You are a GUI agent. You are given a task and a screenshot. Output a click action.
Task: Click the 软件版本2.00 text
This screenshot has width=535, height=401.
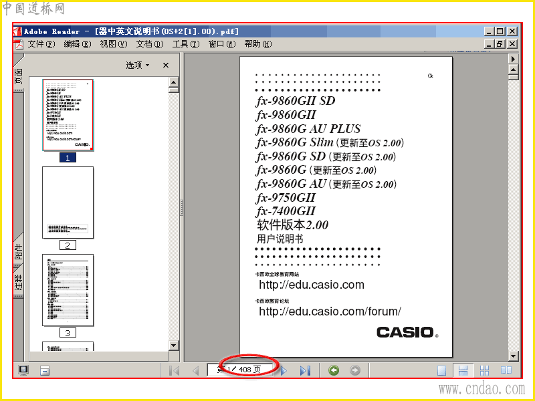click(x=293, y=225)
